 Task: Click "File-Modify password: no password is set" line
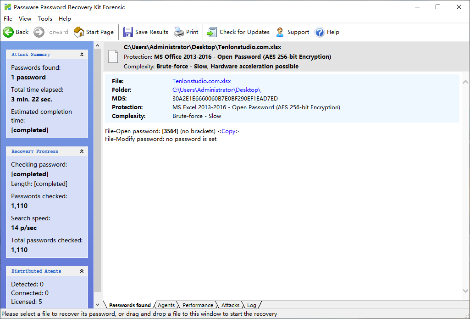(160, 139)
